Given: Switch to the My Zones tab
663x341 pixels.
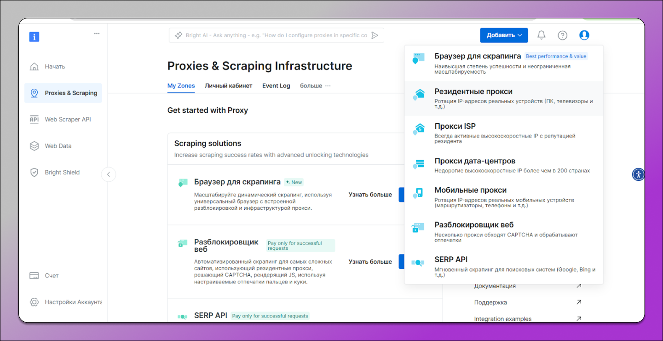Looking at the screenshot, I should [x=181, y=86].
